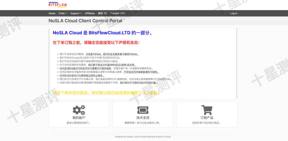Click the SLA保证 disclaimer line

point(89,61)
